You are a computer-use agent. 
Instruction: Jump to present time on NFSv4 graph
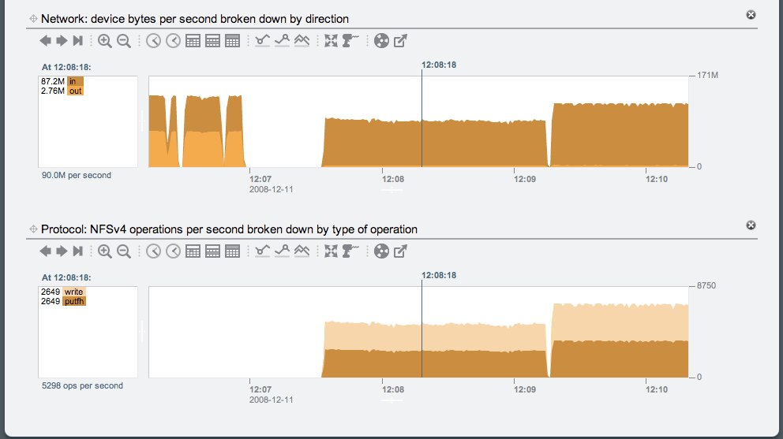(77, 251)
